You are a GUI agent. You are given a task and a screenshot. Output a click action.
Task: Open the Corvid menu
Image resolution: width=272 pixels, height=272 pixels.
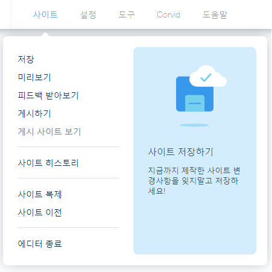168,14
